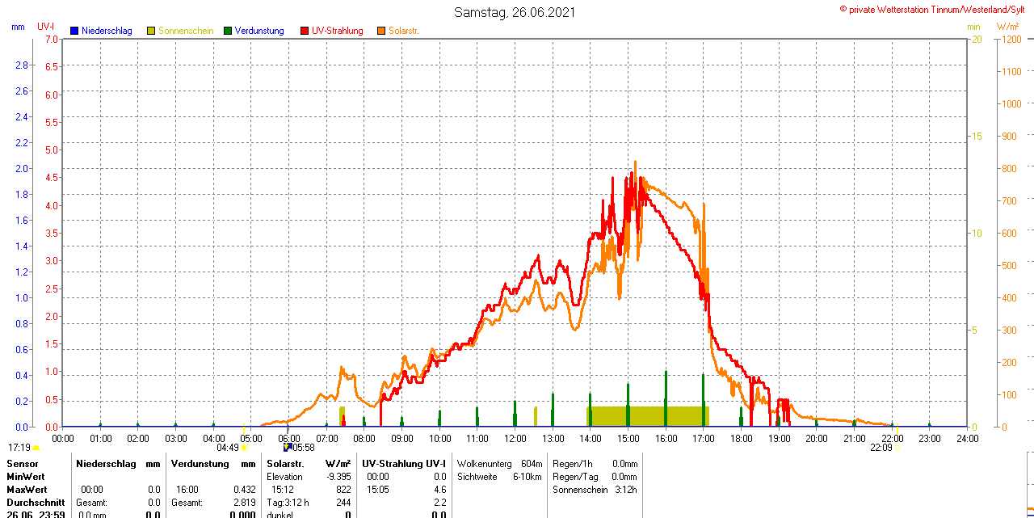The image size is (1034, 518).
Task: Click the private Wetterstation Tinnum copyright text
Action: [935, 9]
